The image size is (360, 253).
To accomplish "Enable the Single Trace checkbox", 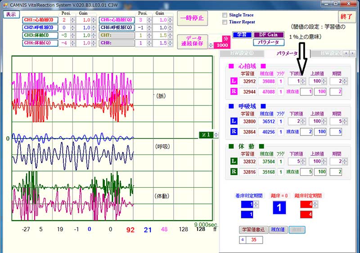I will coord(225,15).
